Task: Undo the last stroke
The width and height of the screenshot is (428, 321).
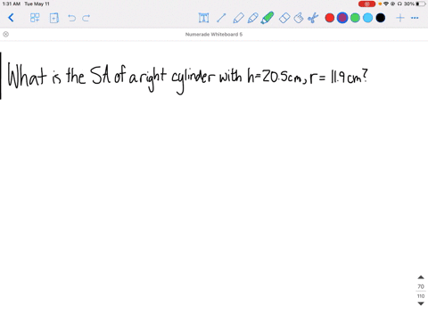Action: [71, 18]
